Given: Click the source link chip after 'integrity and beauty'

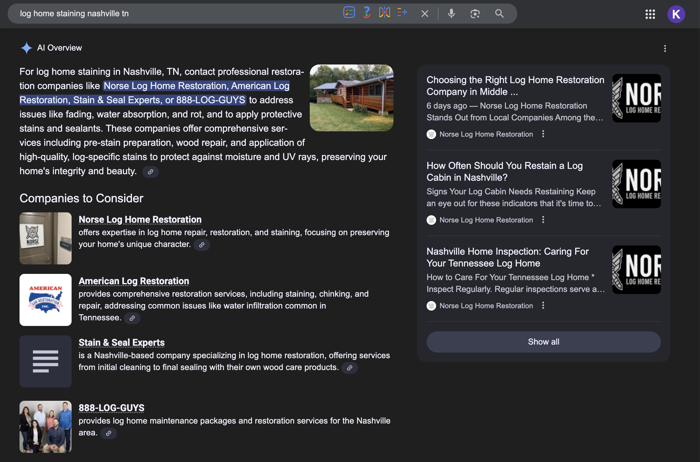Looking at the screenshot, I should (x=150, y=172).
